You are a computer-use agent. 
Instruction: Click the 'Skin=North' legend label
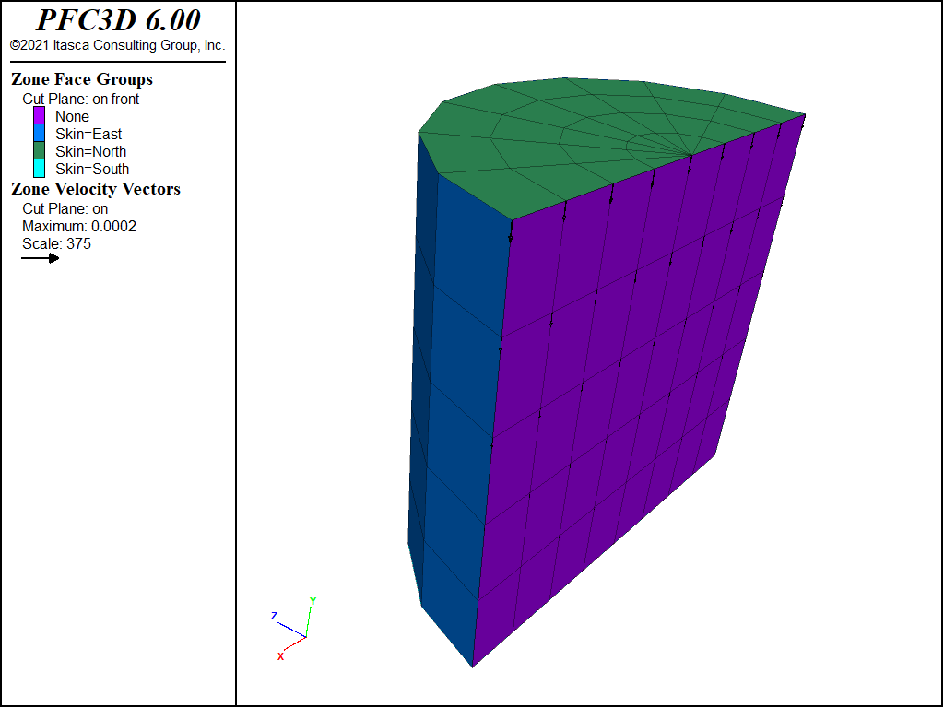(91, 151)
